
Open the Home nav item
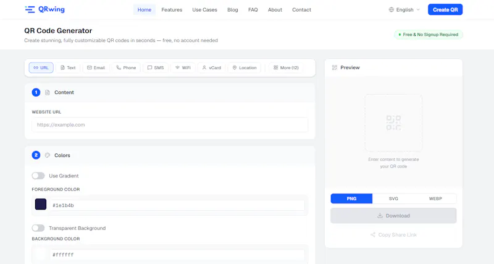pyautogui.click(x=144, y=10)
